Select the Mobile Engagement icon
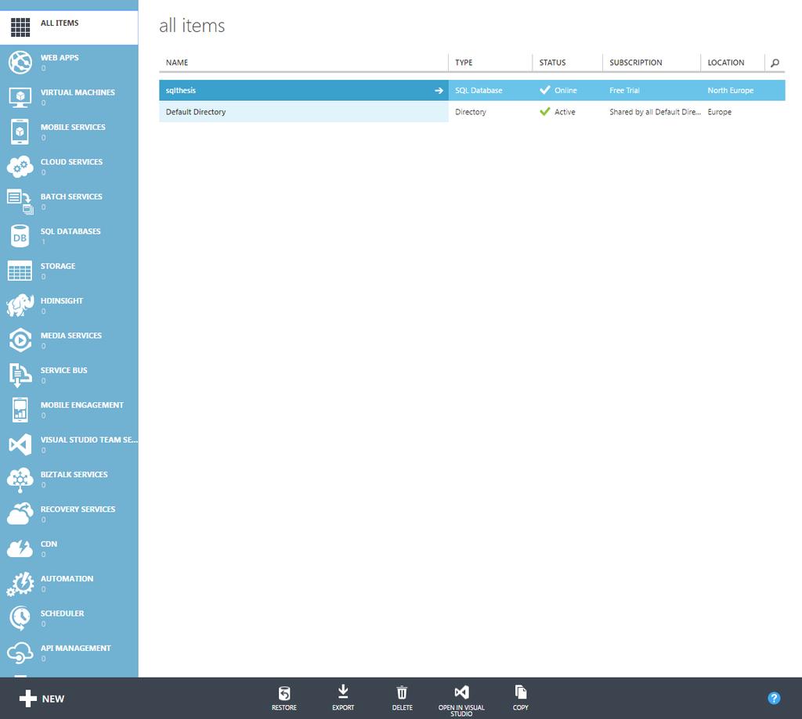Viewport: 802px width, 719px height. tap(20, 410)
